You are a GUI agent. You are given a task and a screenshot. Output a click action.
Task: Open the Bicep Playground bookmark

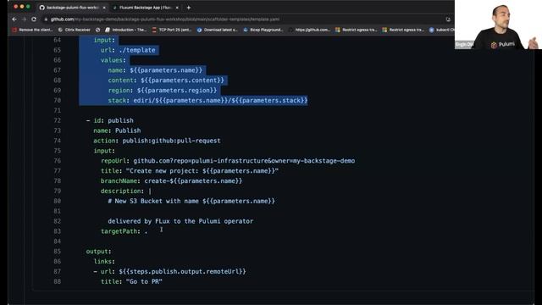263,30
